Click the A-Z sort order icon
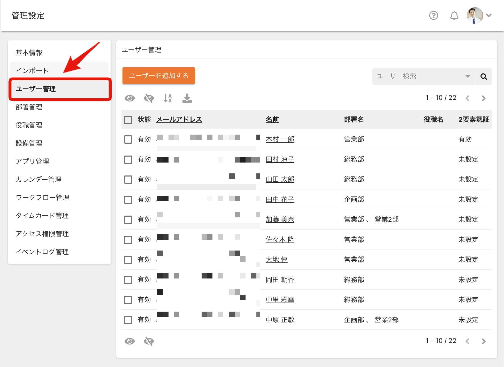 168,98
